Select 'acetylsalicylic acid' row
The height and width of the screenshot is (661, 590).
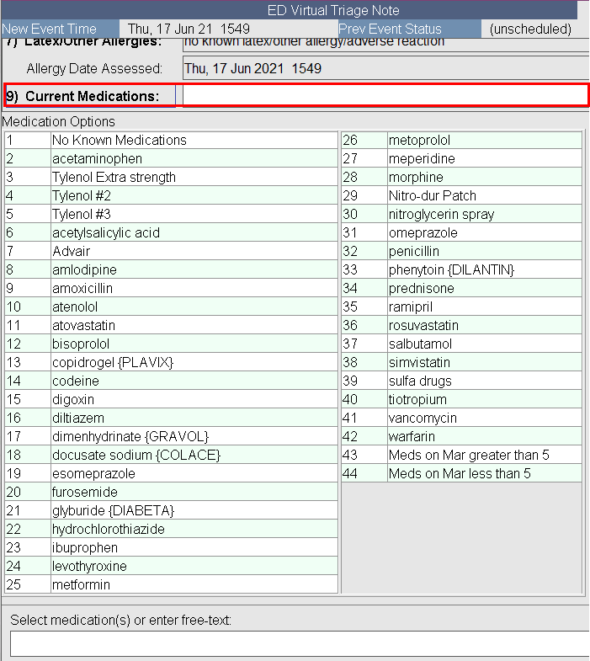click(171, 232)
